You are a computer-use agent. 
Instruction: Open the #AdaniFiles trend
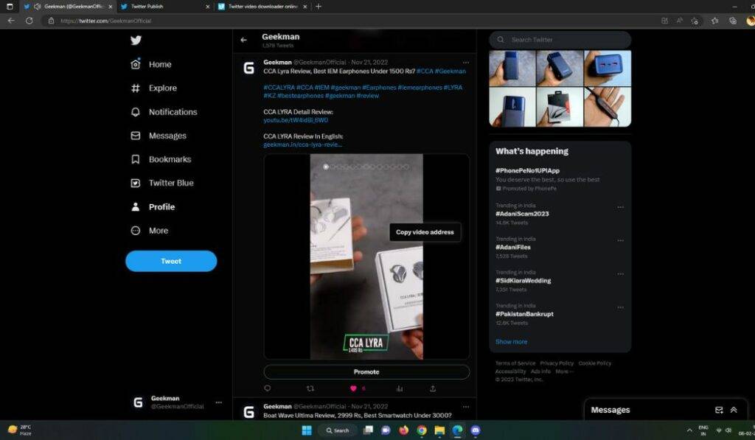513,247
